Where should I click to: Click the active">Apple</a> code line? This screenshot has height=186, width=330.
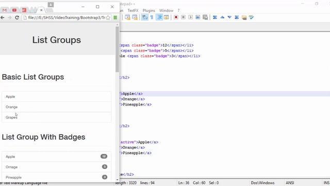click(139, 142)
